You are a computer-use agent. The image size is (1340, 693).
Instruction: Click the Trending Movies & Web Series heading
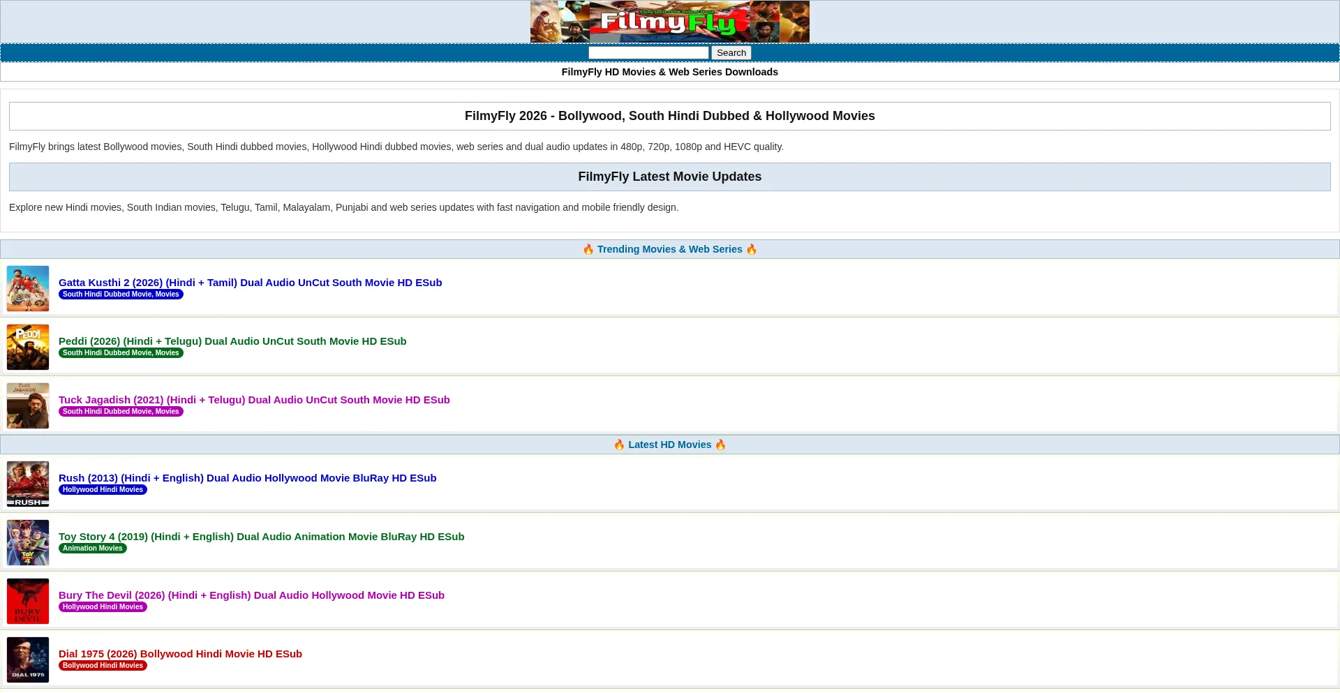pos(670,249)
